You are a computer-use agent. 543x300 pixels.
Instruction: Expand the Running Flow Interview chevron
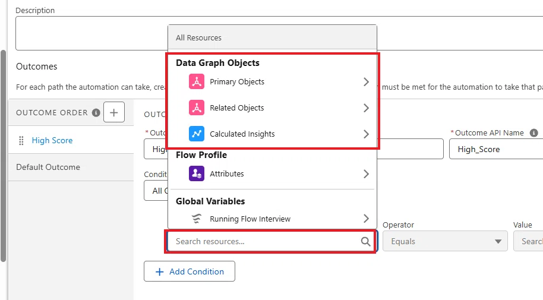click(x=366, y=219)
